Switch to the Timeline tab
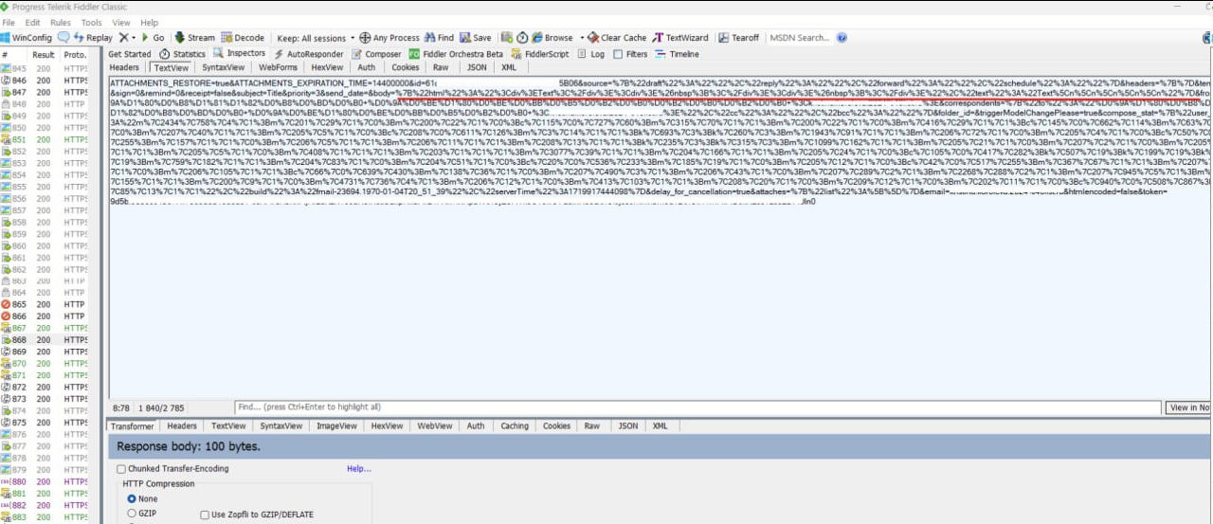The width and height of the screenshot is (1213, 524). pos(678,54)
